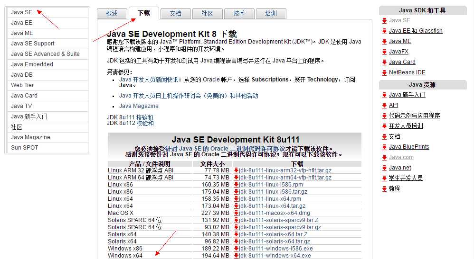Open Java.com resource link
This screenshot has height=259, width=474.
pyautogui.click(x=401, y=157)
